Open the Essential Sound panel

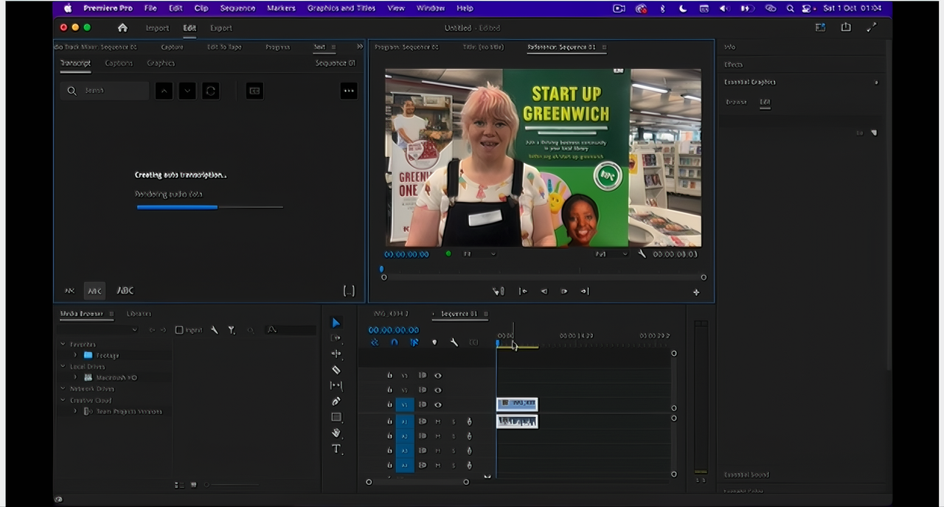point(746,475)
